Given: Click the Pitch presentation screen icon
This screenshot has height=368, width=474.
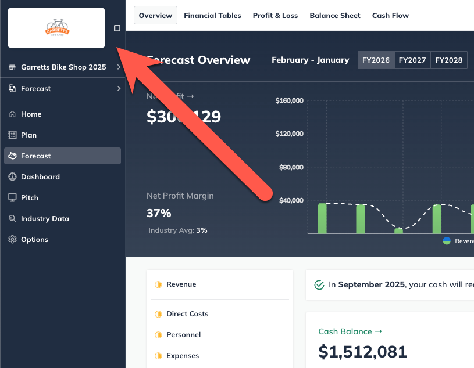Looking at the screenshot, I should point(12,197).
